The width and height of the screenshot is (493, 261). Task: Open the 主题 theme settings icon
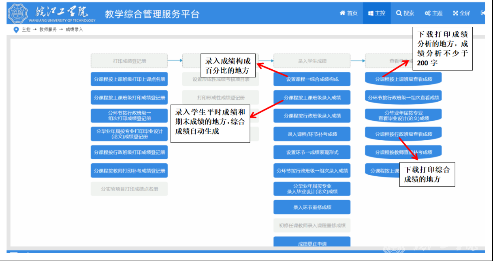427,13
